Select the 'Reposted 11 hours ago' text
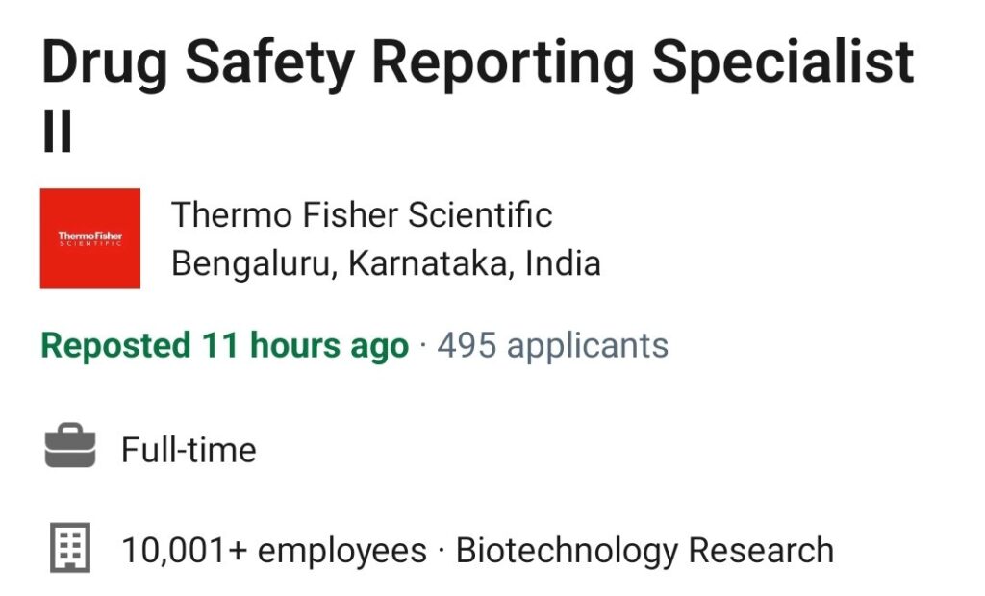Image resolution: width=985 pixels, height=596 pixels. click(225, 347)
